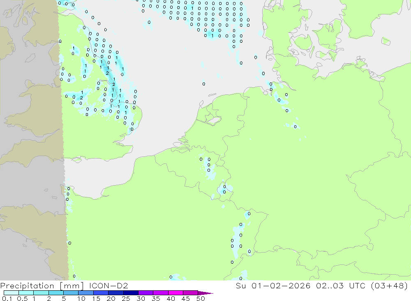Click the 35–40 mm violet legend swatch
The height and width of the screenshot is (301, 411).
pyautogui.click(x=161, y=293)
